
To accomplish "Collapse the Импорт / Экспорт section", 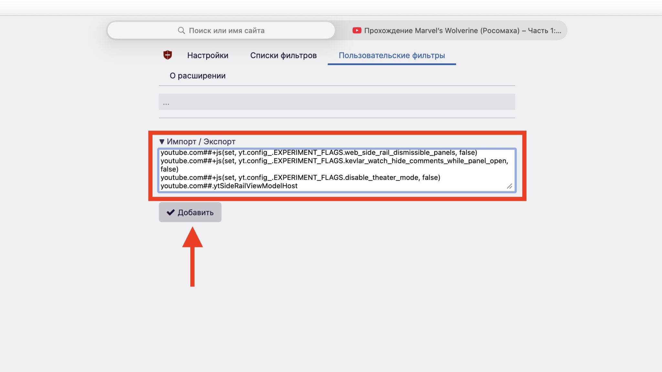I will [x=197, y=141].
